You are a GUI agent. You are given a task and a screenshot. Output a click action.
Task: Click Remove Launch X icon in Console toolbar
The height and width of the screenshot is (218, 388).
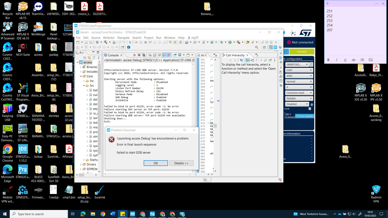(139, 55)
